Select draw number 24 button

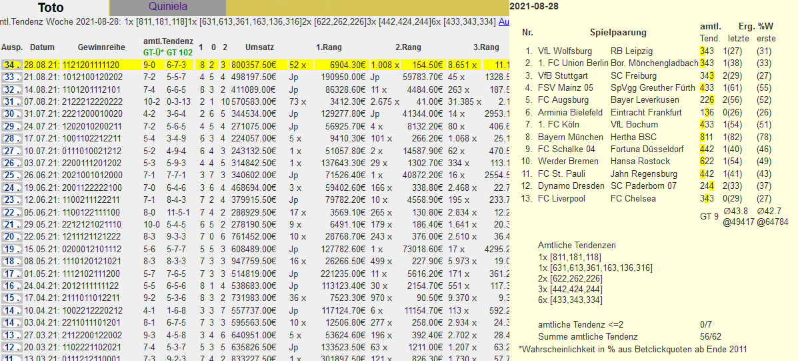pos(12,188)
